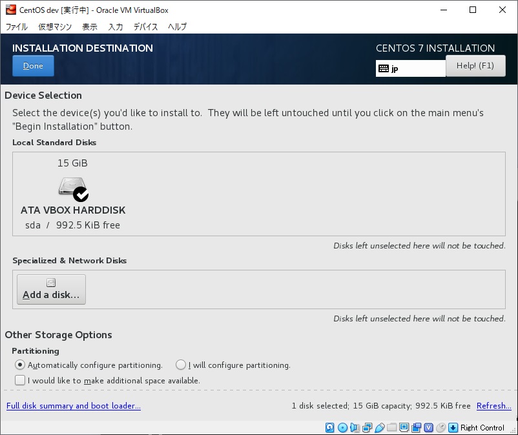
Task: Click the jp keyboard layout field
Action: point(411,68)
